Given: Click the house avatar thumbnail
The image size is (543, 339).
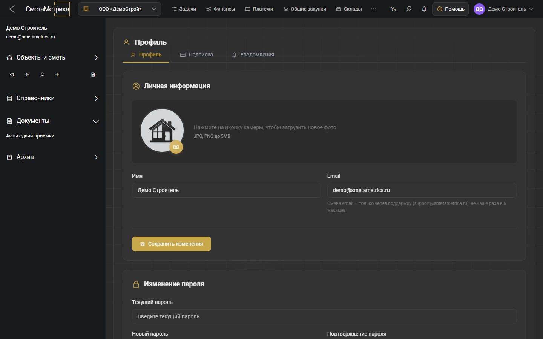Looking at the screenshot, I should click(162, 130).
